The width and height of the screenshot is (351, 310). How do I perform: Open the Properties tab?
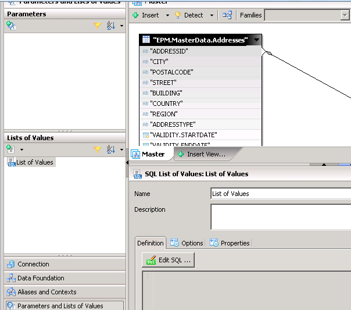[230, 243]
